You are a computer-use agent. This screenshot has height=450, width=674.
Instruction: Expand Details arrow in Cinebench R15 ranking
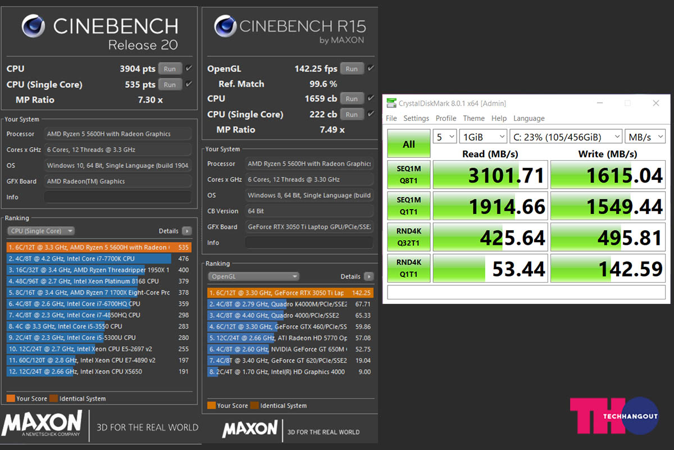368,276
